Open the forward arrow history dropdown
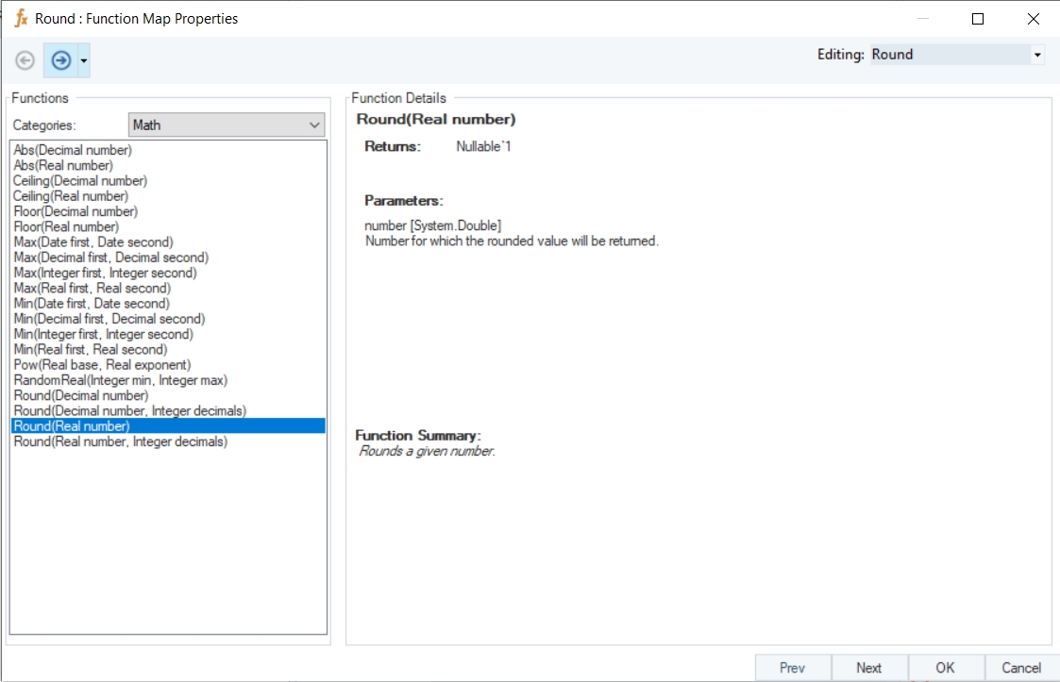This screenshot has height=682, width=1060. click(84, 61)
